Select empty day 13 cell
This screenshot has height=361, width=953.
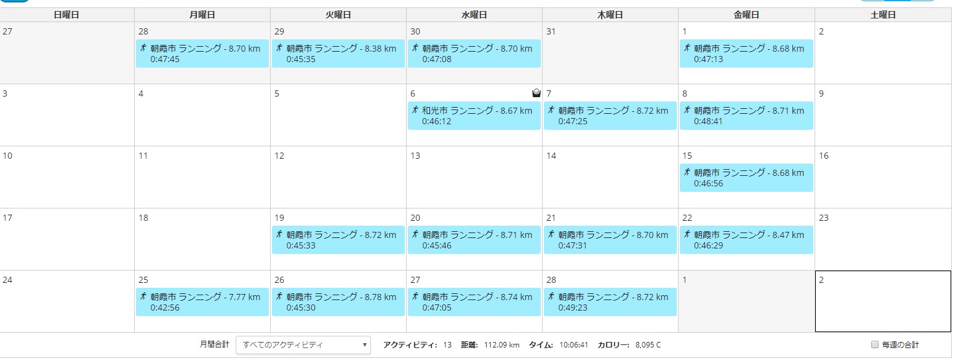474,177
